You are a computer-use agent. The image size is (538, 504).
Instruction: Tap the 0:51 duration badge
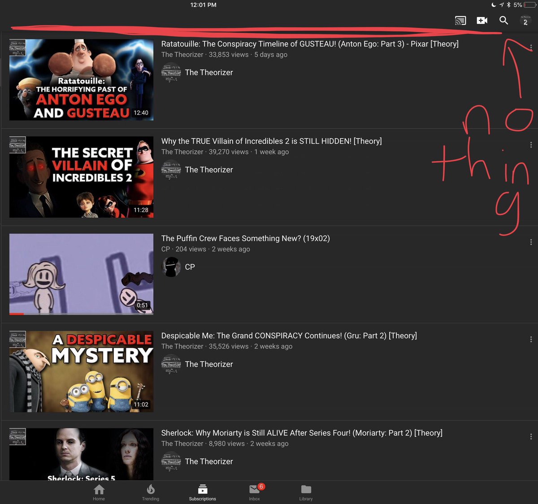click(142, 306)
